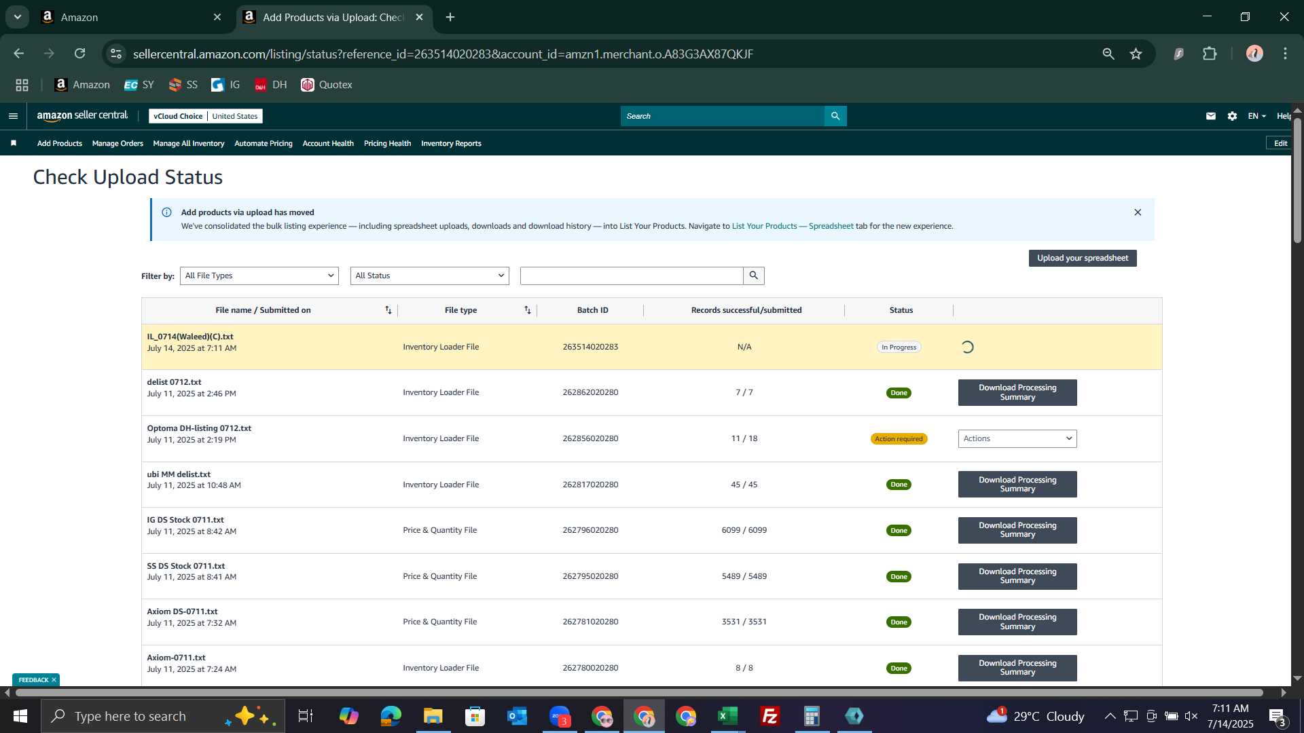Open the bookmarks apps grid icon
The height and width of the screenshot is (733, 1304).
[x=22, y=85]
